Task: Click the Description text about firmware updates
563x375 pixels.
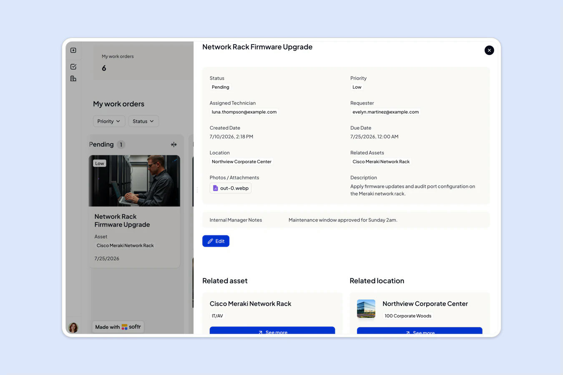Action: (x=412, y=190)
